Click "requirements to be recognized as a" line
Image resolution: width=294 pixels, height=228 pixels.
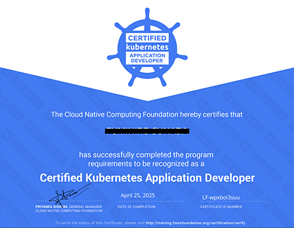pos(146,164)
